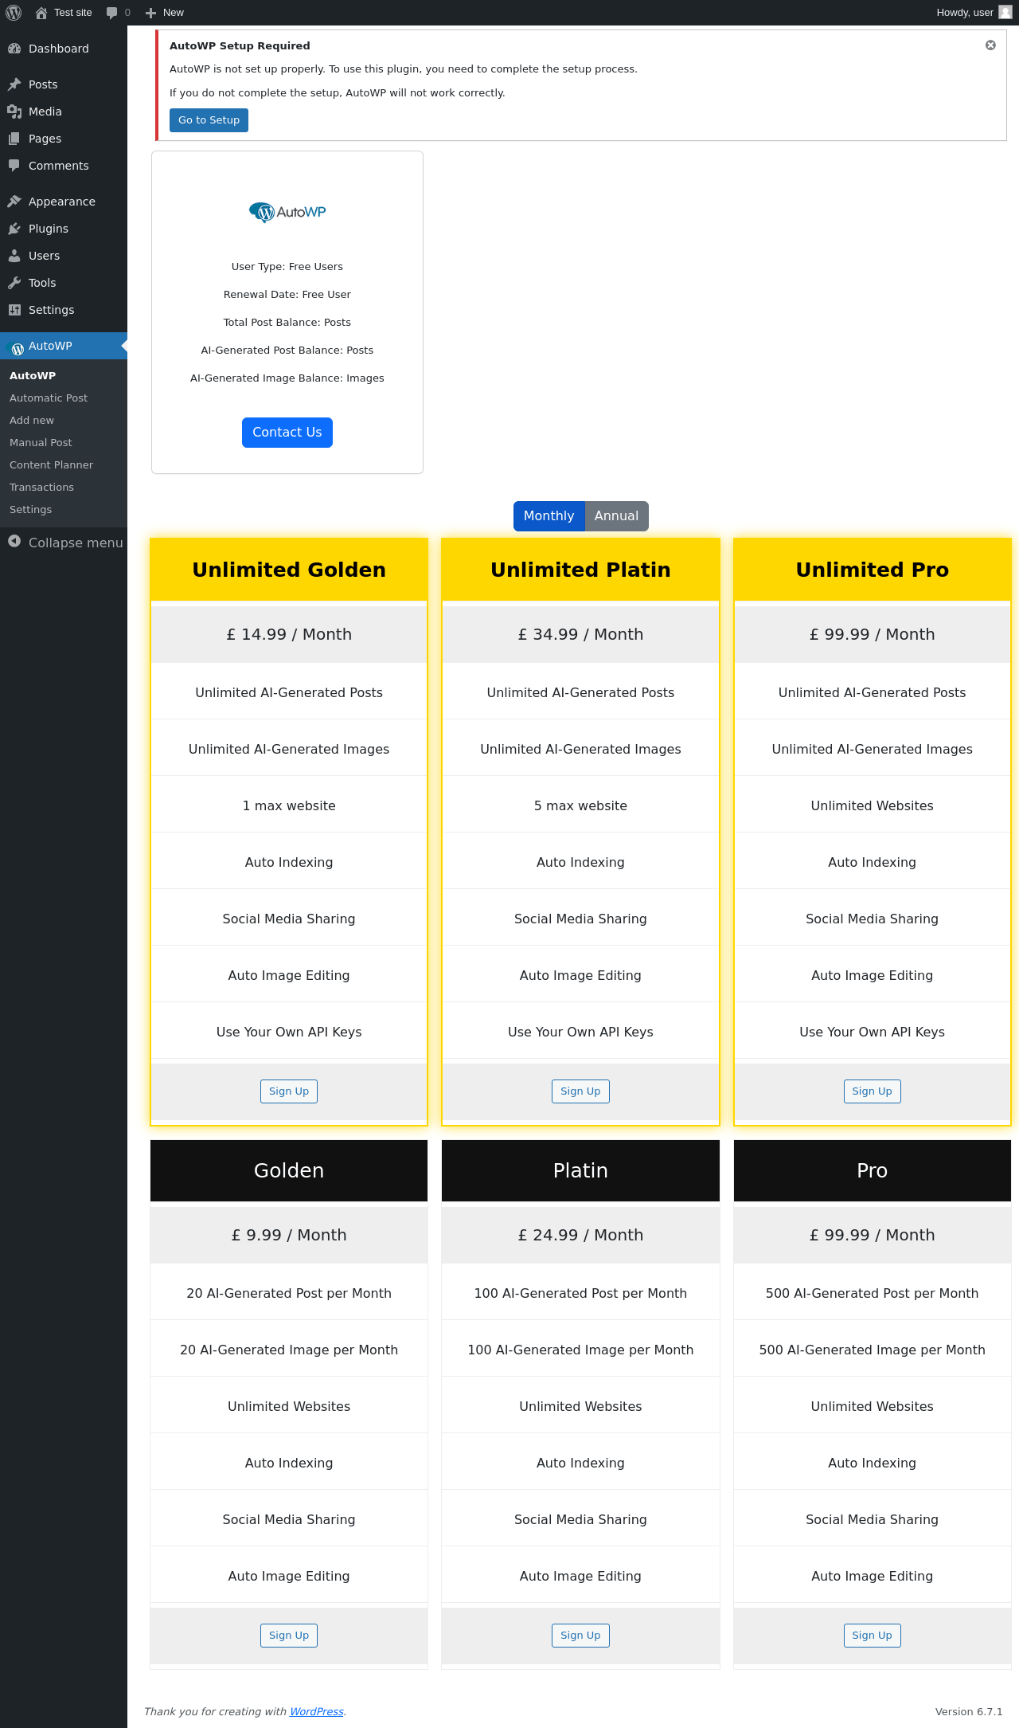
Task: Click 20 AI-Generated Post per Month
Action: click(289, 1293)
